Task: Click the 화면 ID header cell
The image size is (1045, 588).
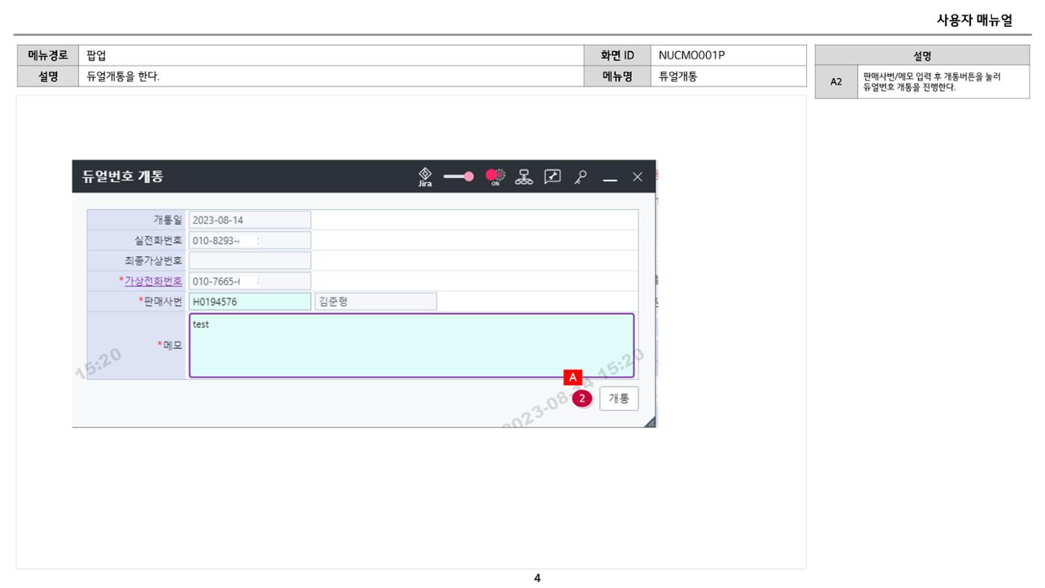Action: tap(617, 55)
